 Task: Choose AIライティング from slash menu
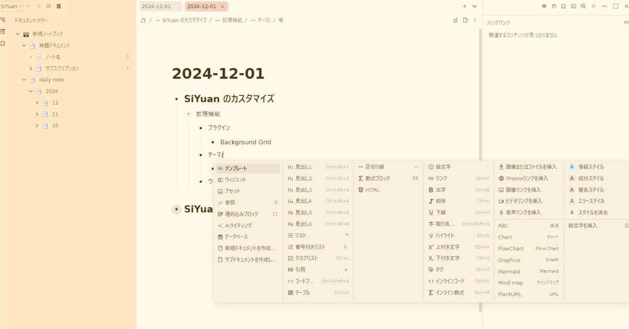(x=247, y=225)
